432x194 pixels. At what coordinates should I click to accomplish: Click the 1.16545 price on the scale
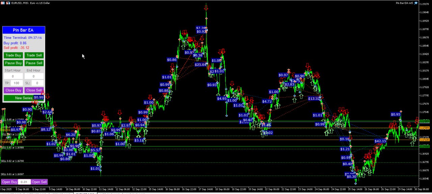pyautogui.click(x=424, y=178)
